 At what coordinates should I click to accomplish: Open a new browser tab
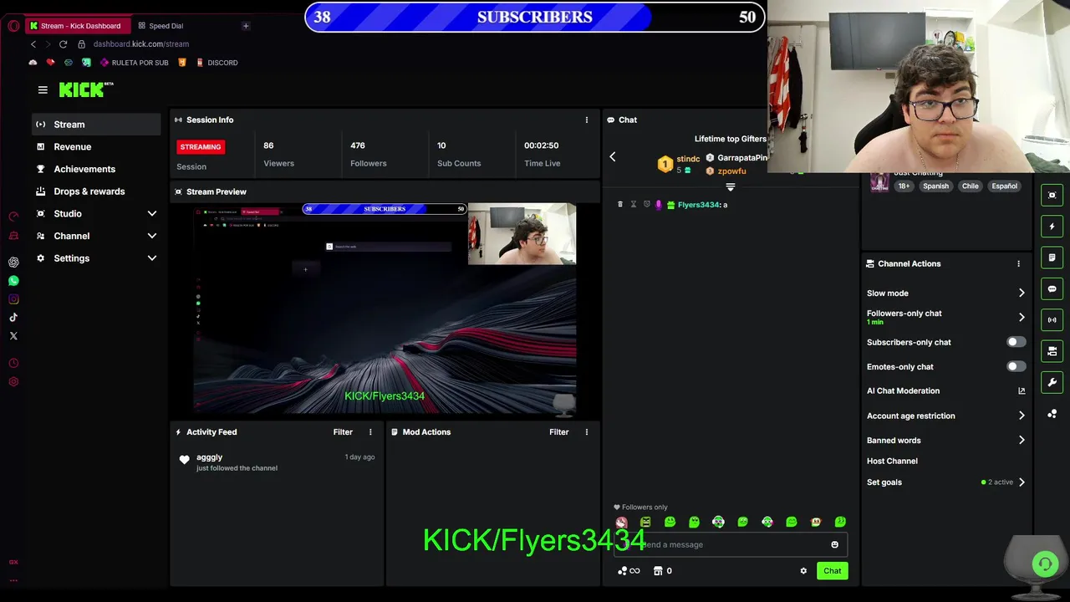pyautogui.click(x=246, y=26)
